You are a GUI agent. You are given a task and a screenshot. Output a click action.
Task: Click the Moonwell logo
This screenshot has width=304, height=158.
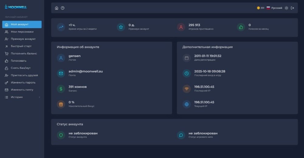(16, 7)
